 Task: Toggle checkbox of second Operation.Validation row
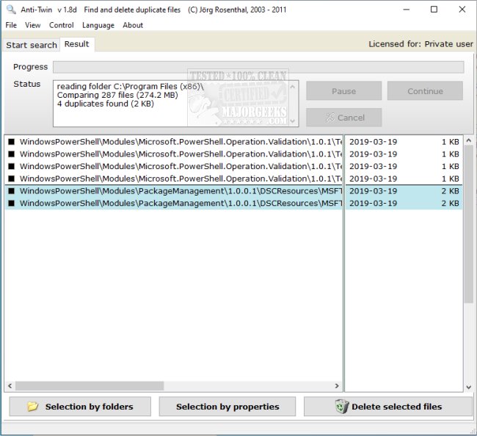tap(11, 154)
